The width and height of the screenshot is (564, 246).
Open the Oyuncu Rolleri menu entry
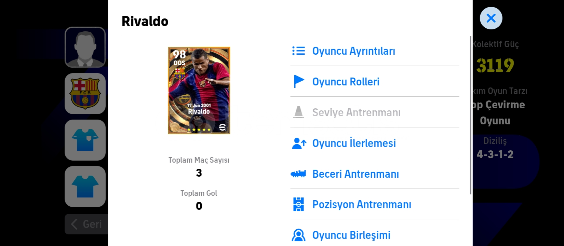(x=375, y=81)
